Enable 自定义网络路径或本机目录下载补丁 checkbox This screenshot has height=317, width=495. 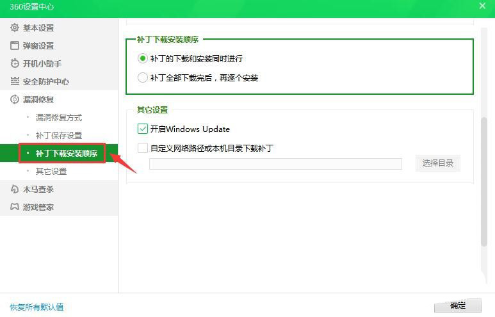143,148
